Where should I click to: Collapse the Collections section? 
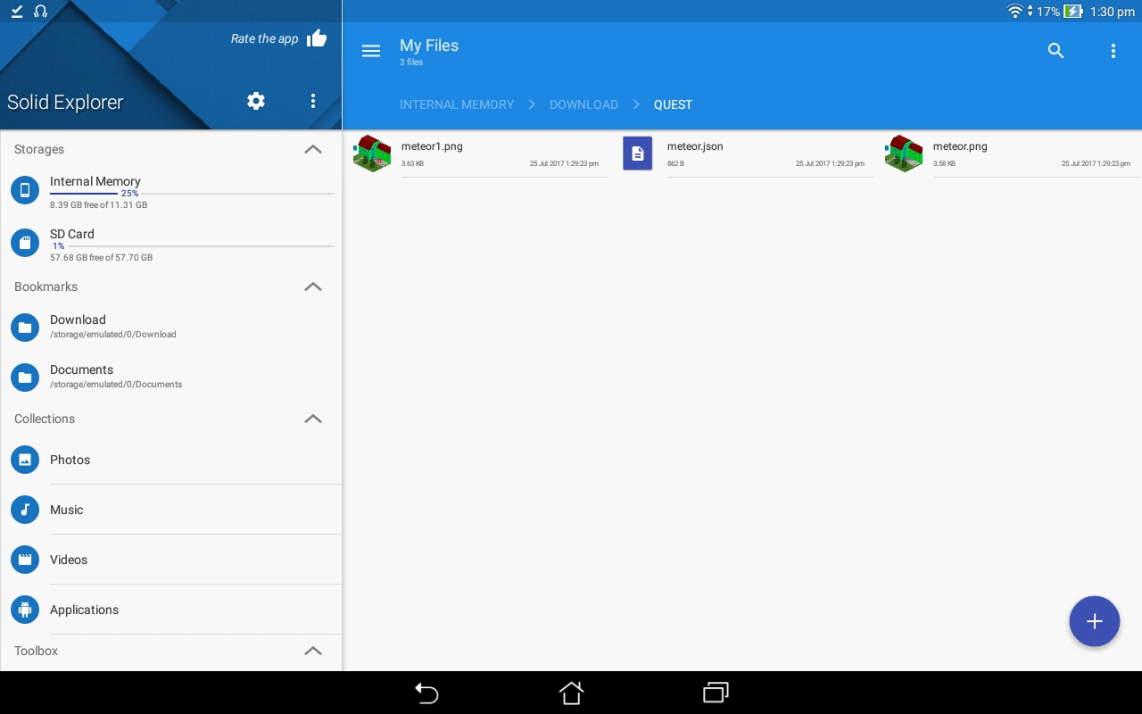(313, 419)
